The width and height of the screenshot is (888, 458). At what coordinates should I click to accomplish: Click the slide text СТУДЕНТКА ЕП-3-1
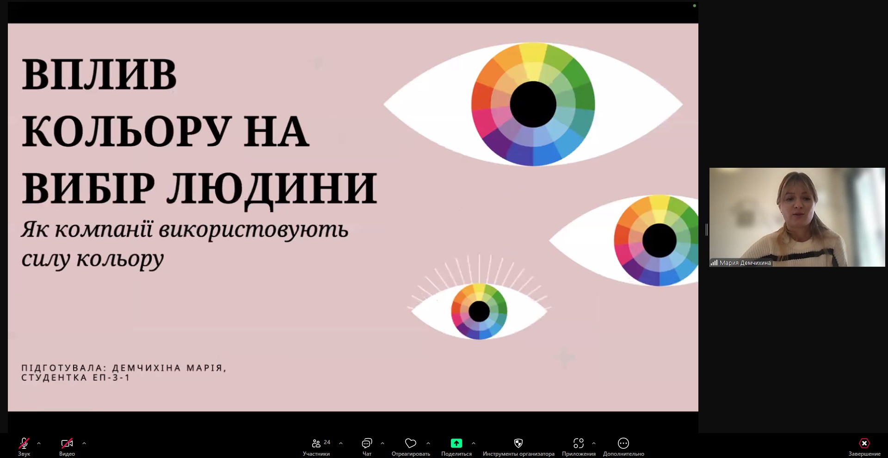[76, 378]
